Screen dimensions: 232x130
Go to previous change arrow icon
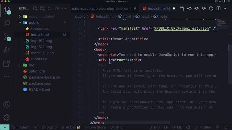(x=189, y=9)
